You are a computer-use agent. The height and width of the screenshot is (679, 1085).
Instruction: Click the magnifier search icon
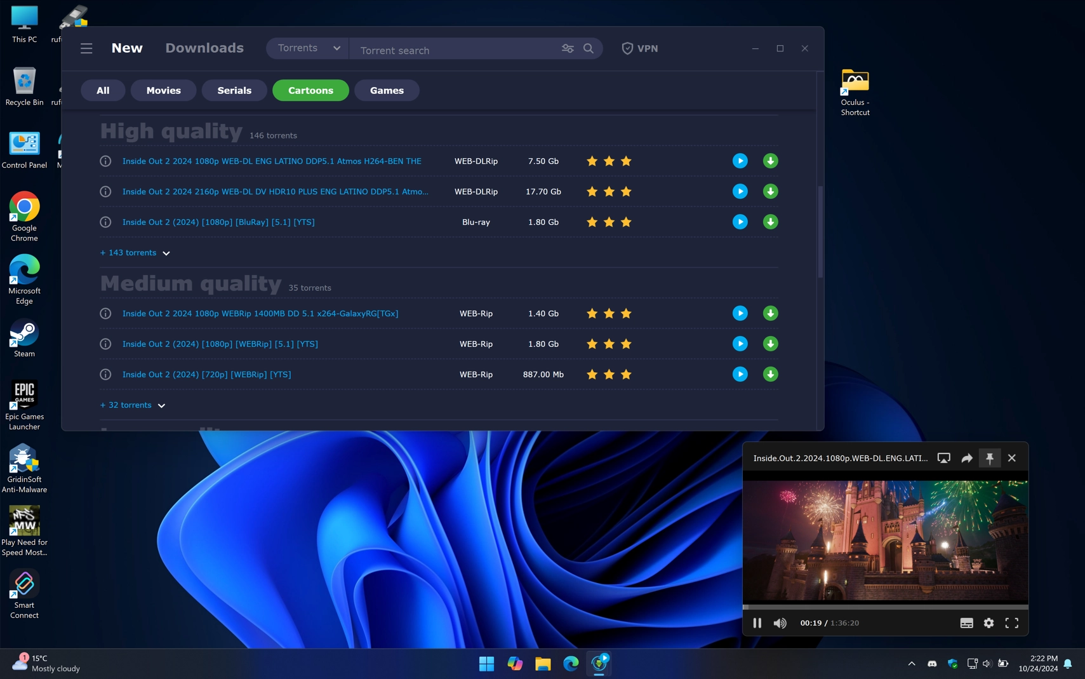pyautogui.click(x=589, y=49)
